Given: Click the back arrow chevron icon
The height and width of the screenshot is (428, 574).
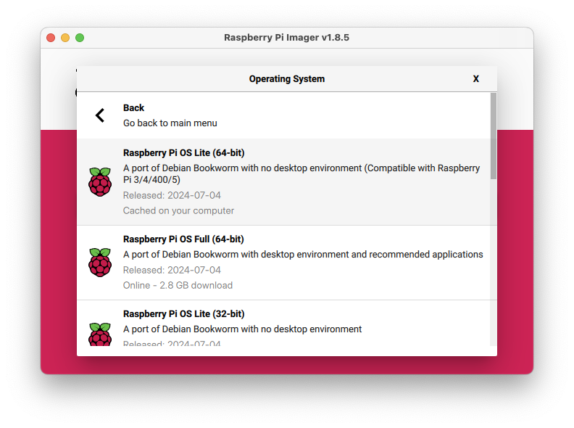Looking at the screenshot, I should point(100,115).
